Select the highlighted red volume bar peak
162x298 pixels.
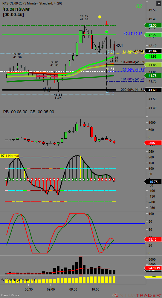pos(81,265)
